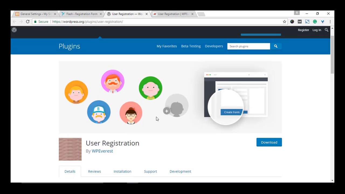Click the plugin icon thumbnail
The height and width of the screenshot is (194, 345).
[x=70, y=149]
